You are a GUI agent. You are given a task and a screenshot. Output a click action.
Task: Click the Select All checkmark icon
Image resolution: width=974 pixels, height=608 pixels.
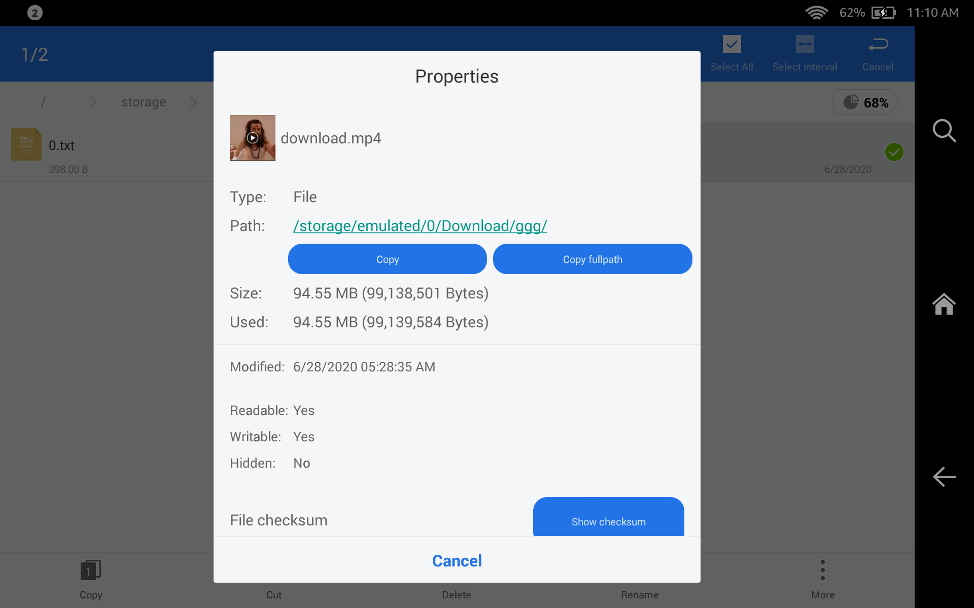(x=732, y=45)
